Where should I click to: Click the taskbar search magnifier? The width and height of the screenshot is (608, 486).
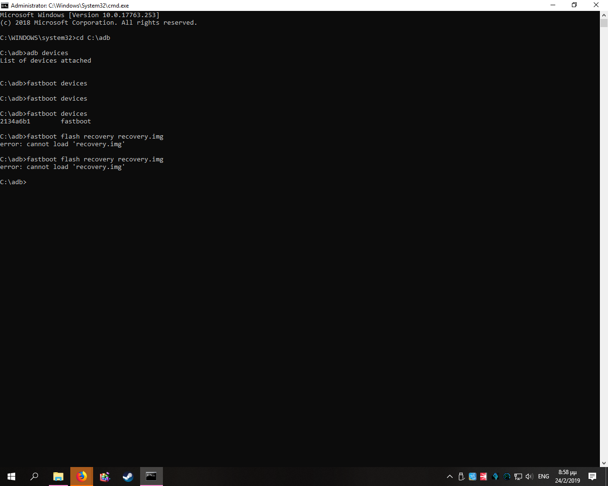pos(34,477)
